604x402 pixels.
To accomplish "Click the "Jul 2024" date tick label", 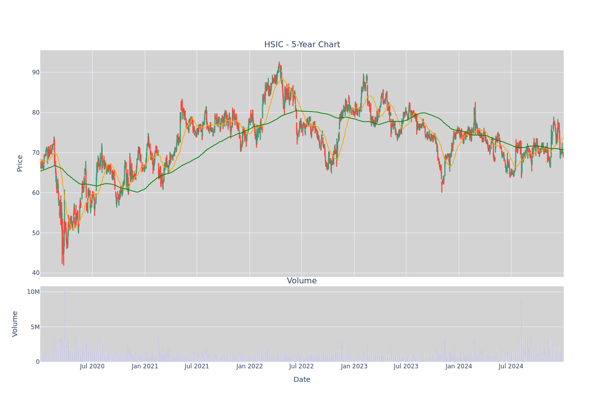I will pos(511,366).
